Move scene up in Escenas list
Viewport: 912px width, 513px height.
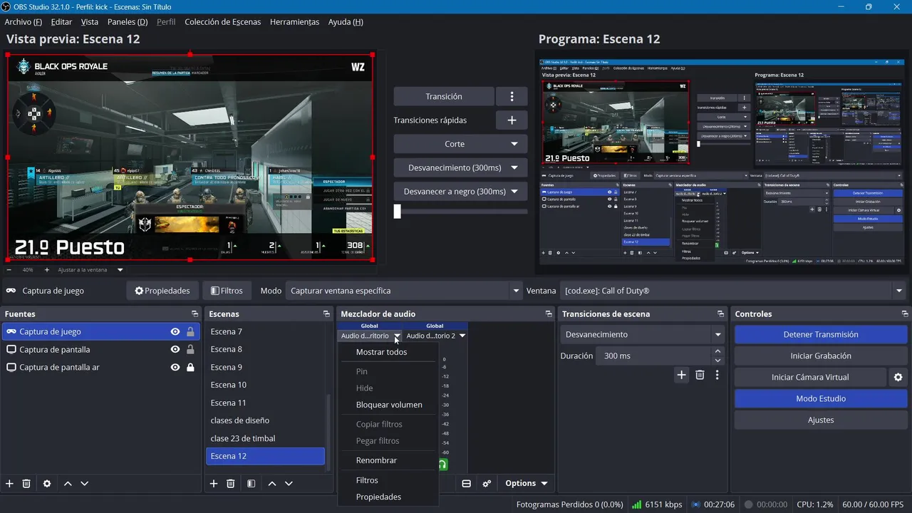pos(272,483)
